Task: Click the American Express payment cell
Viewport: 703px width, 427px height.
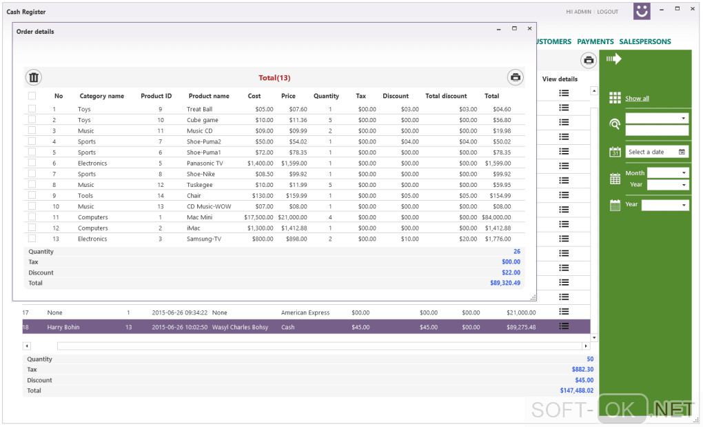Action: (x=305, y=312)
